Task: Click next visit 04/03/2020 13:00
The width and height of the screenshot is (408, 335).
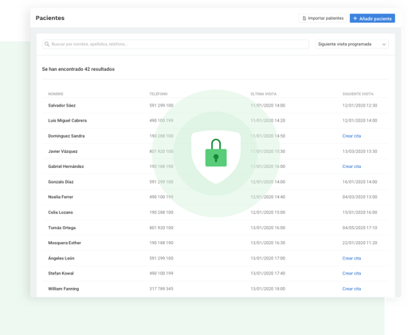Action: click(x=359, y=197)
